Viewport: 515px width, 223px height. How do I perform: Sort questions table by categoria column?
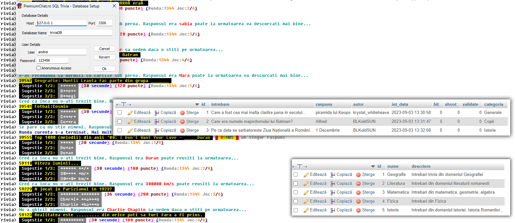(x=494, y=105)
